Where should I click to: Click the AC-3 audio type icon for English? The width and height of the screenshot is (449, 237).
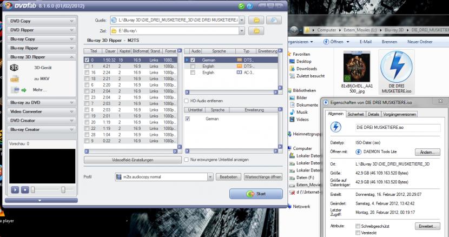tap(240, 73)
